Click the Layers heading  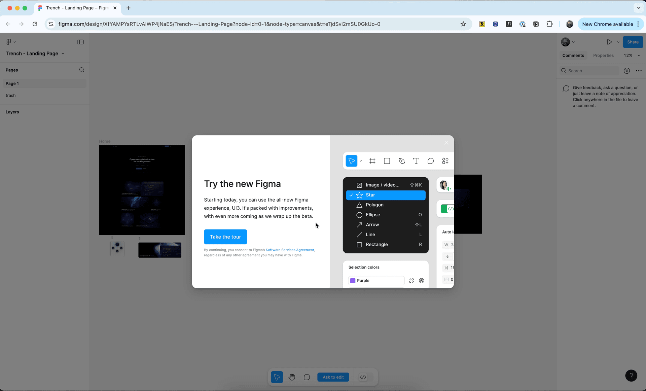12,112
